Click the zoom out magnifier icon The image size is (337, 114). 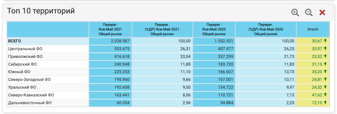309,12
